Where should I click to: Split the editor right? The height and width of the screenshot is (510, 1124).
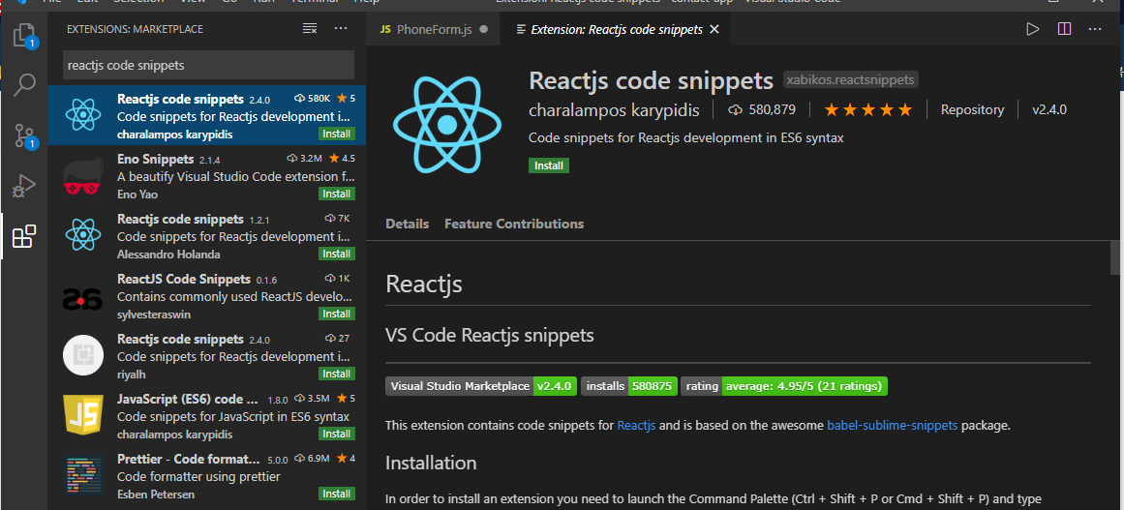point(1065,29)
